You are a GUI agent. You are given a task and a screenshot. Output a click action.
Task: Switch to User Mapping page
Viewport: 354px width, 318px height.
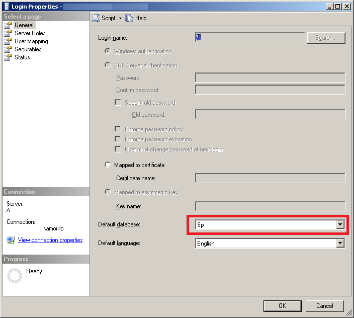(31, 41)
